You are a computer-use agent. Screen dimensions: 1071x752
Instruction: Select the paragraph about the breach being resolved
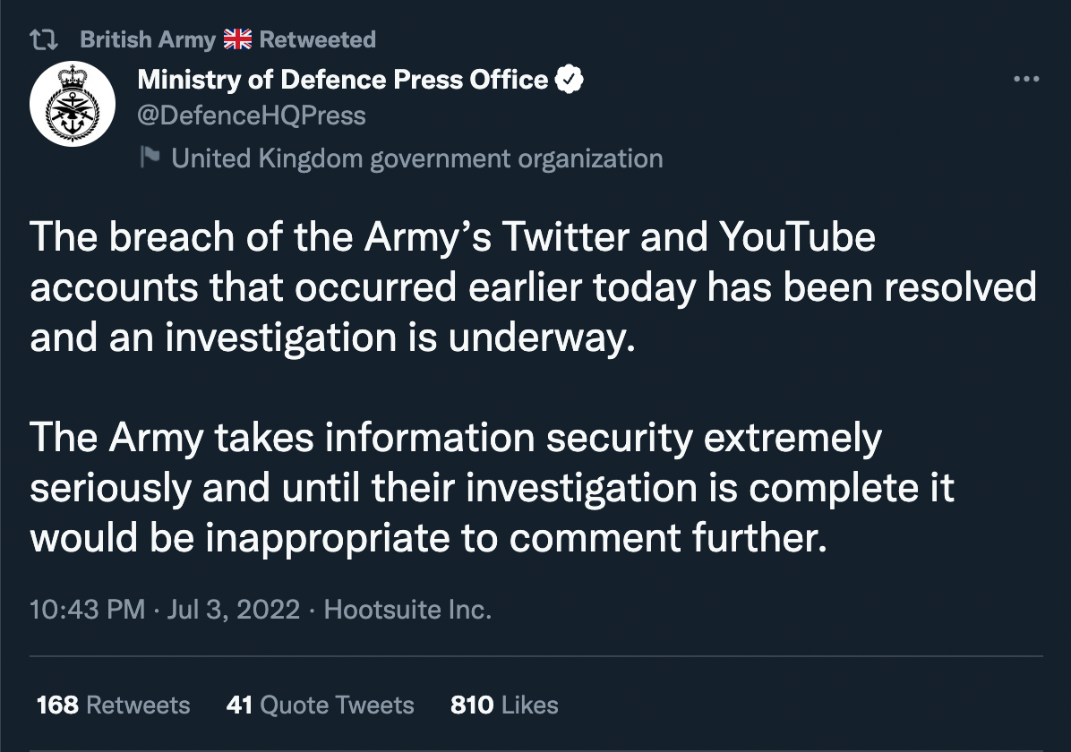click(x=533, y=288)
